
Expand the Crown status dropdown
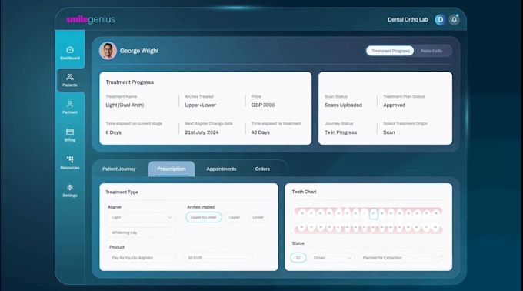pos(332,258)
